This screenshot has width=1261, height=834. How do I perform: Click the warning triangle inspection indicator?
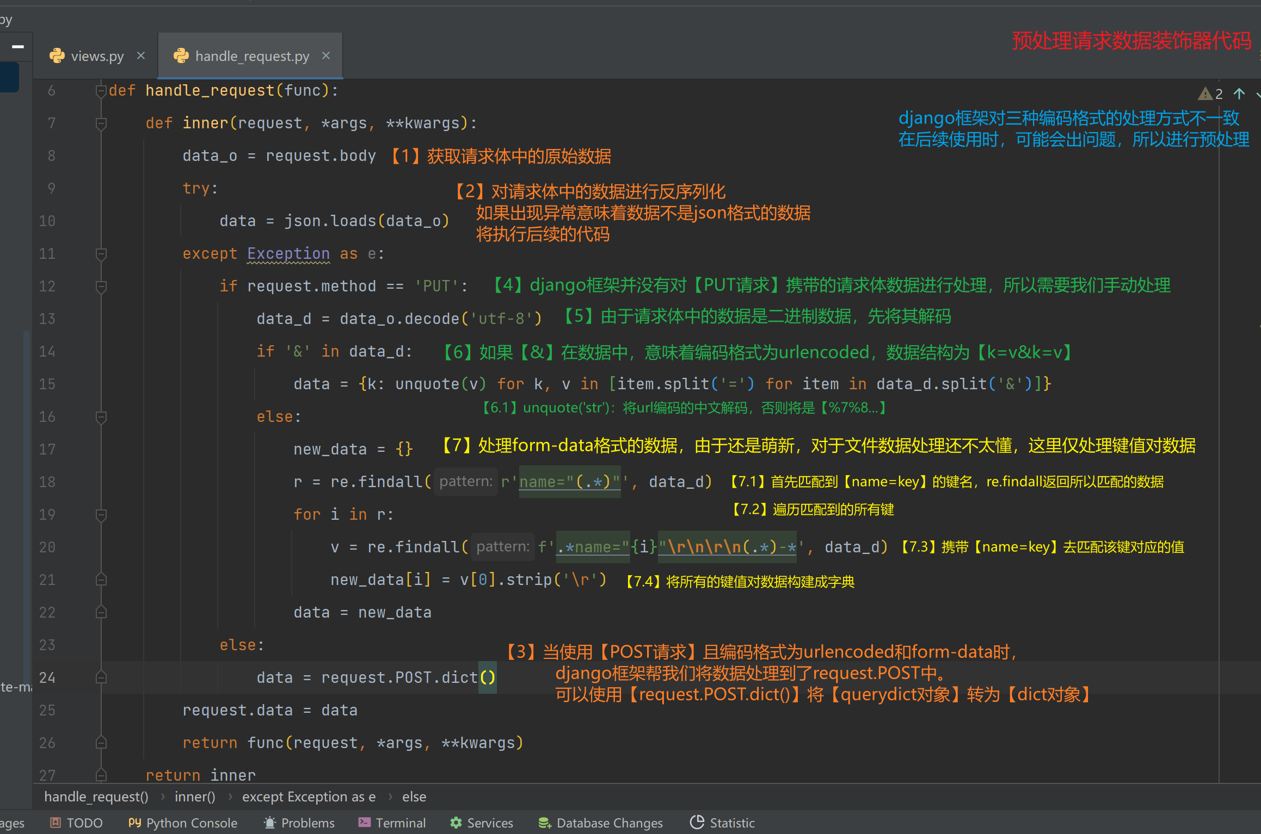(1205, 94)
